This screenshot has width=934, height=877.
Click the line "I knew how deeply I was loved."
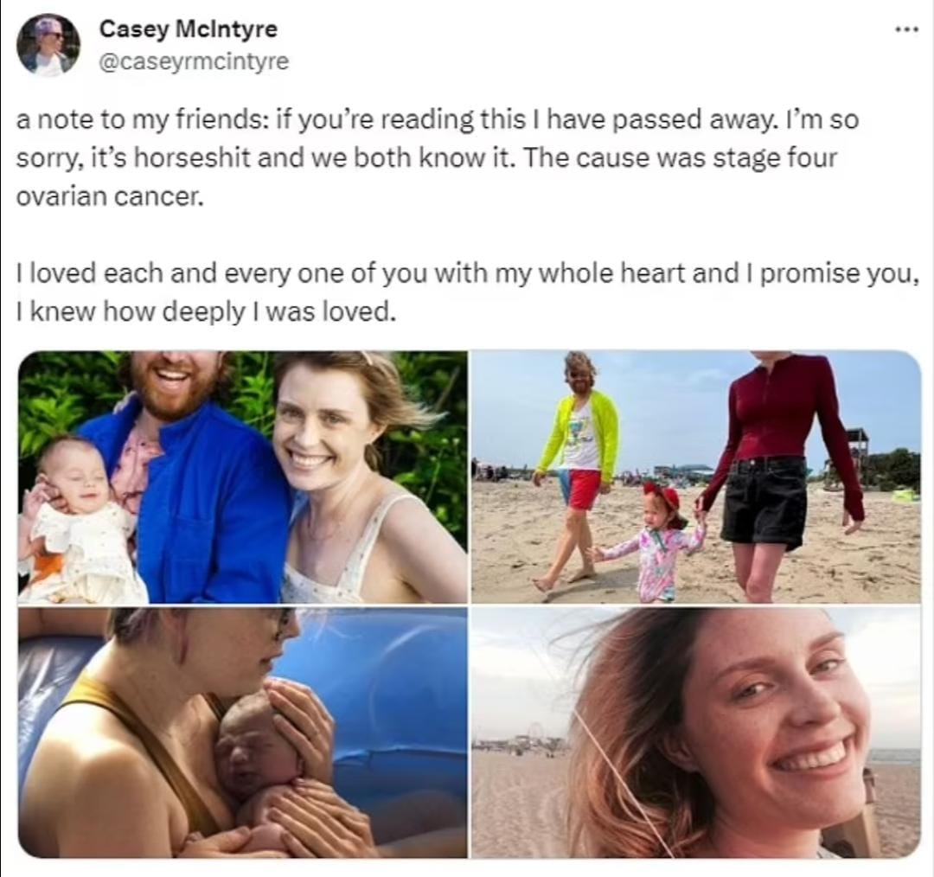coord(206,311)
